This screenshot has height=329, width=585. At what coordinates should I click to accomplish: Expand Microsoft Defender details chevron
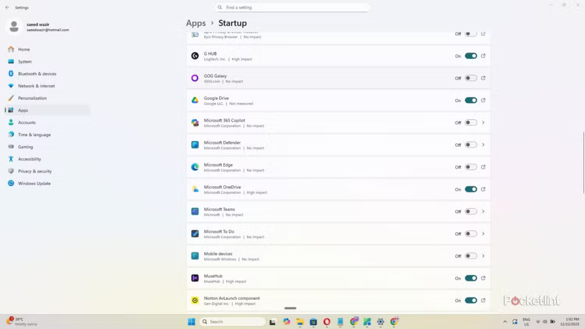tap(483, 145)
